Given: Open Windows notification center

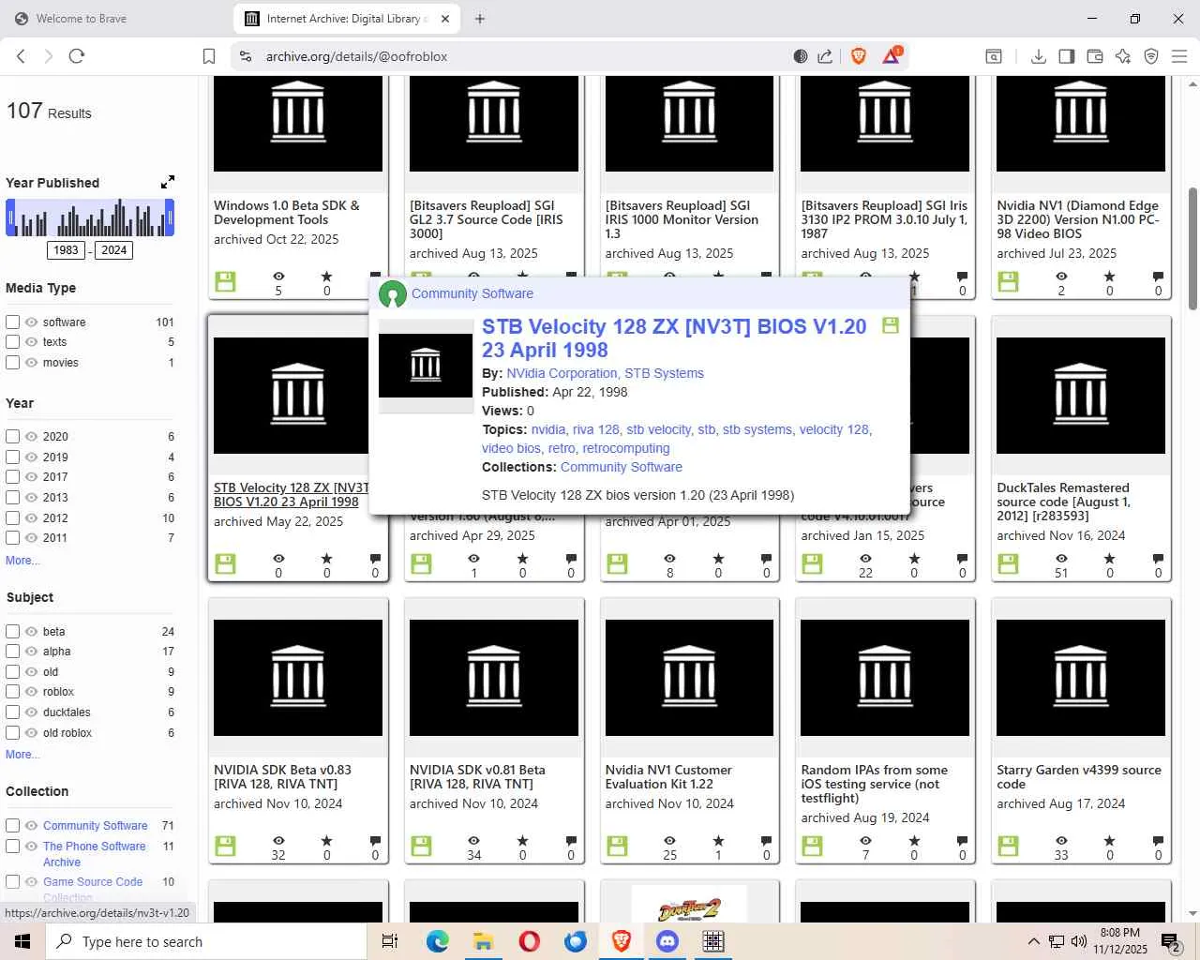Looking at the screenshot, I should click(x=1170, y=941).
